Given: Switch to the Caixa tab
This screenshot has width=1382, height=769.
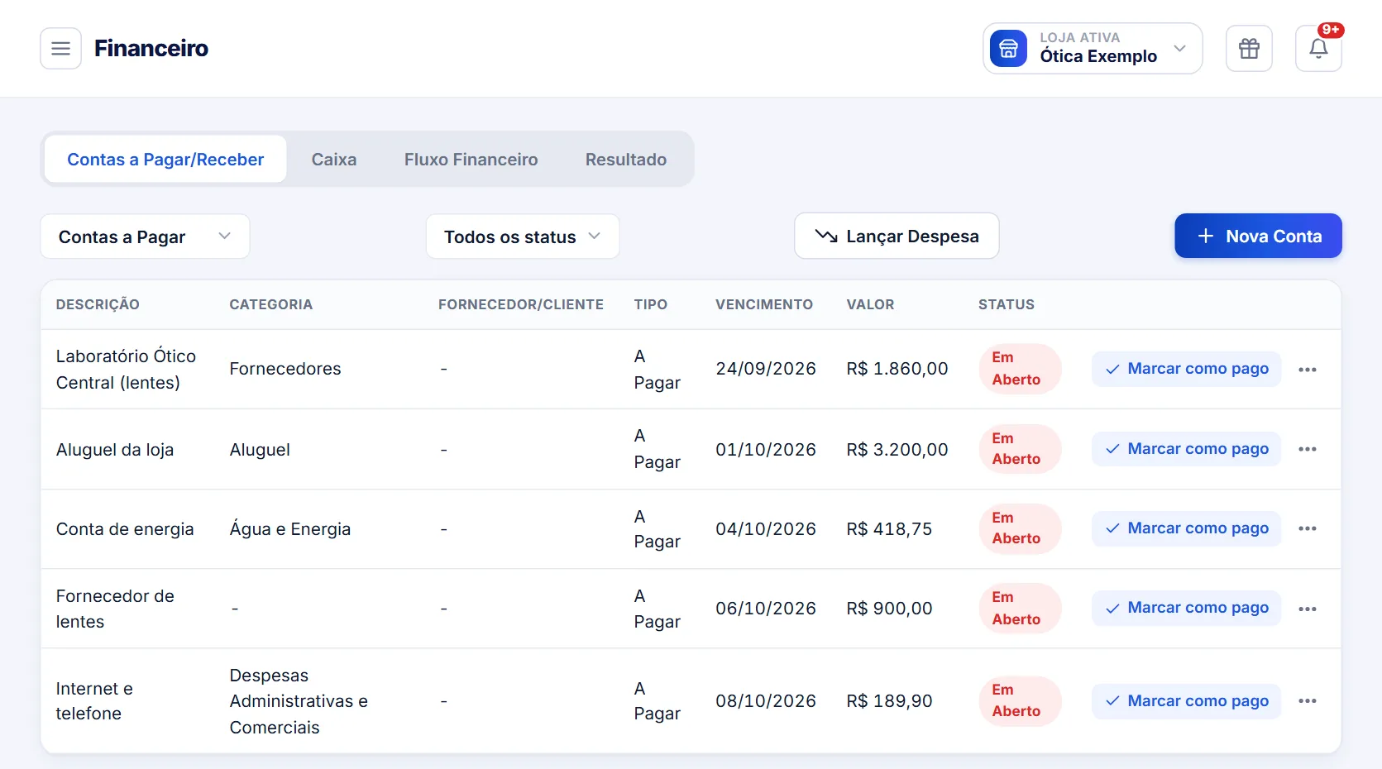Looking at the screenshot, I should 334,160.
